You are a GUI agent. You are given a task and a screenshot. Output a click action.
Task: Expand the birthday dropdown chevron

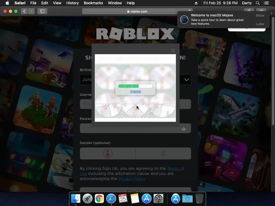[x=186, y=80]
